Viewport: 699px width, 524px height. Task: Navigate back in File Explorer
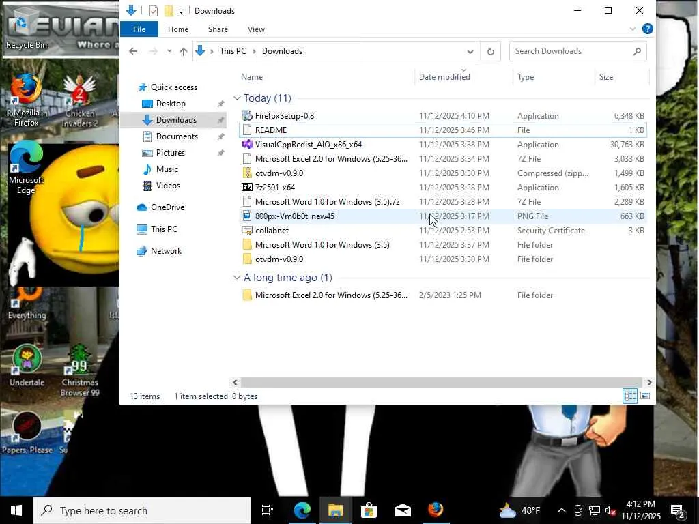coord(133,51)
